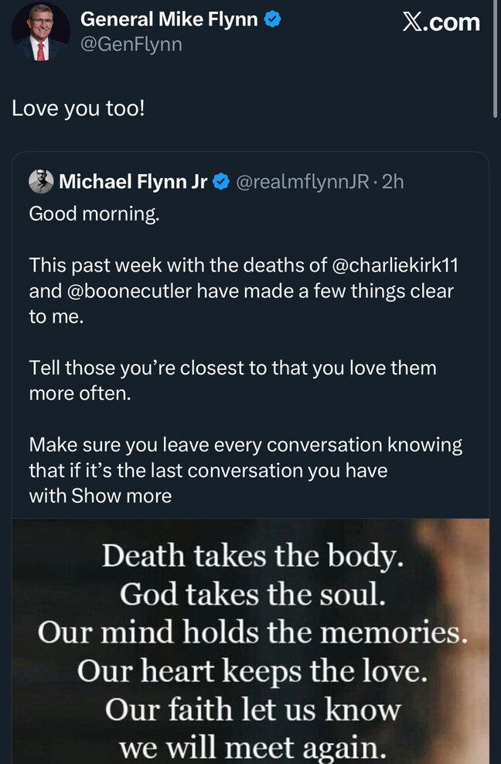Open the "Death takes the body" image
Image resolution: width=501 pixels, height=764 pixels.
pyautogui.click(x=251, y=641)
